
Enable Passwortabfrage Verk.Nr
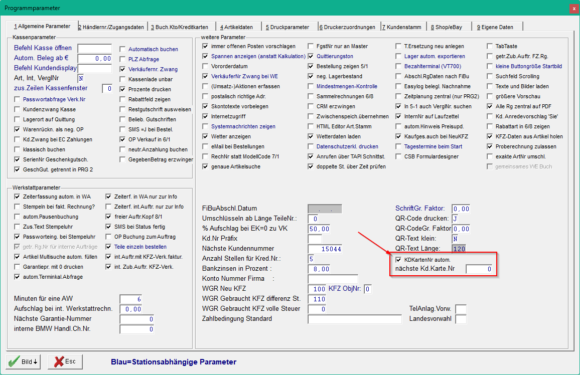click(17, 99)
